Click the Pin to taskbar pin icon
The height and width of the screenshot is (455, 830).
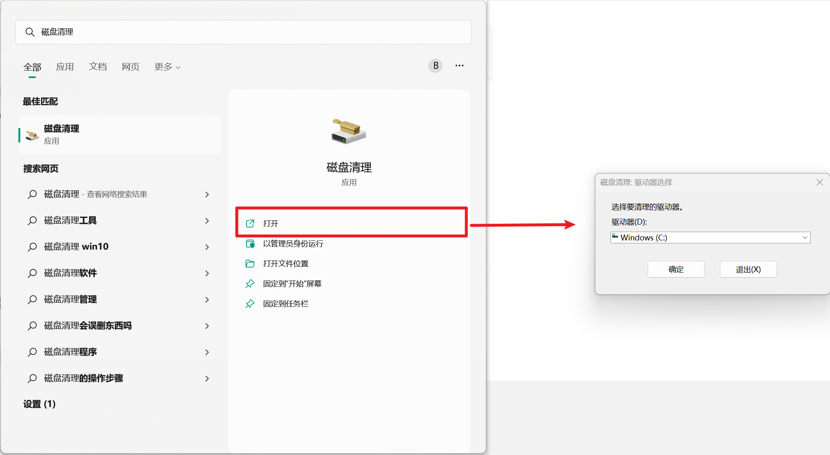250,303
